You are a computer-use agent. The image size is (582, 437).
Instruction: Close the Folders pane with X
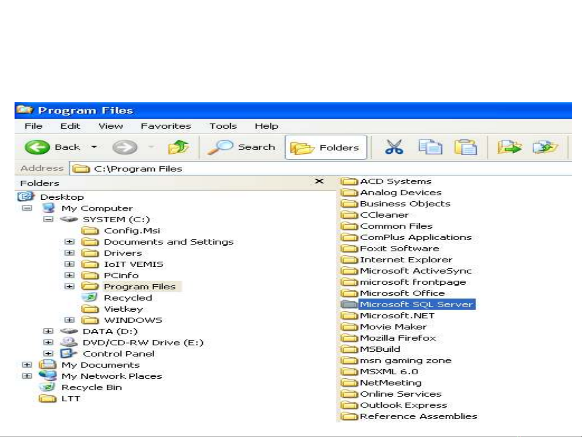(319, 181)
